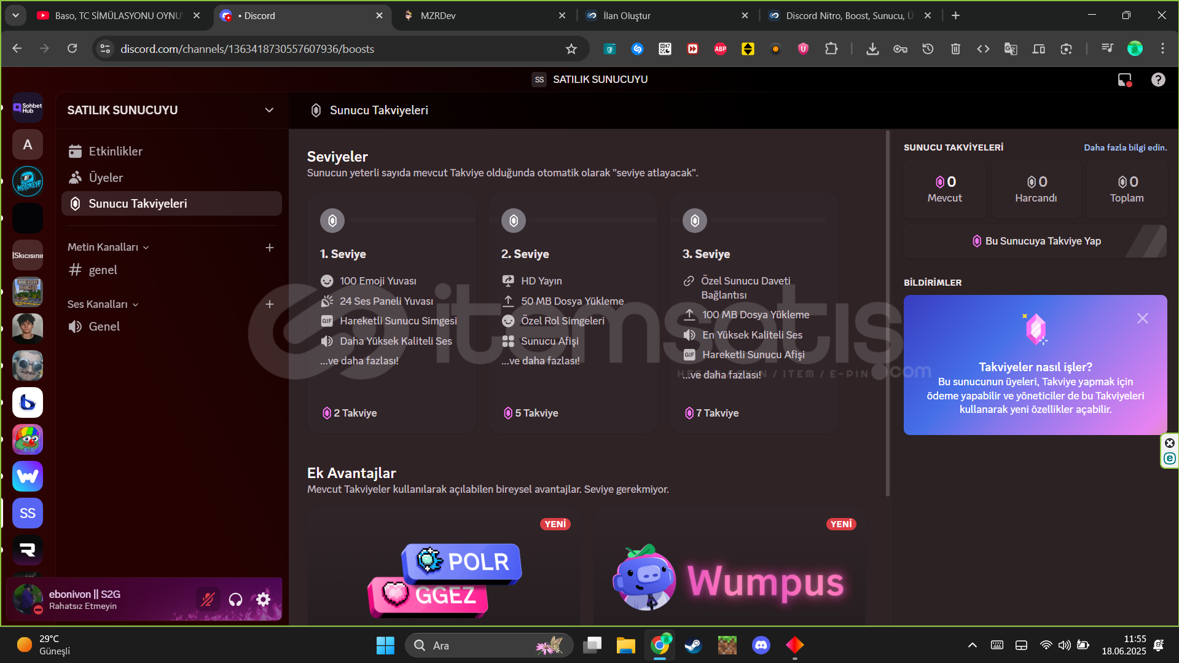Click the boosts page vertical scrollbar
Viewport: 1179px width, 663px height.
coord(887,313)
